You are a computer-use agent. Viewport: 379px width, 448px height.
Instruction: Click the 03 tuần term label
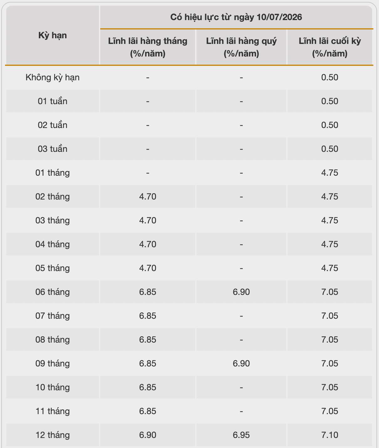(53, 149)
